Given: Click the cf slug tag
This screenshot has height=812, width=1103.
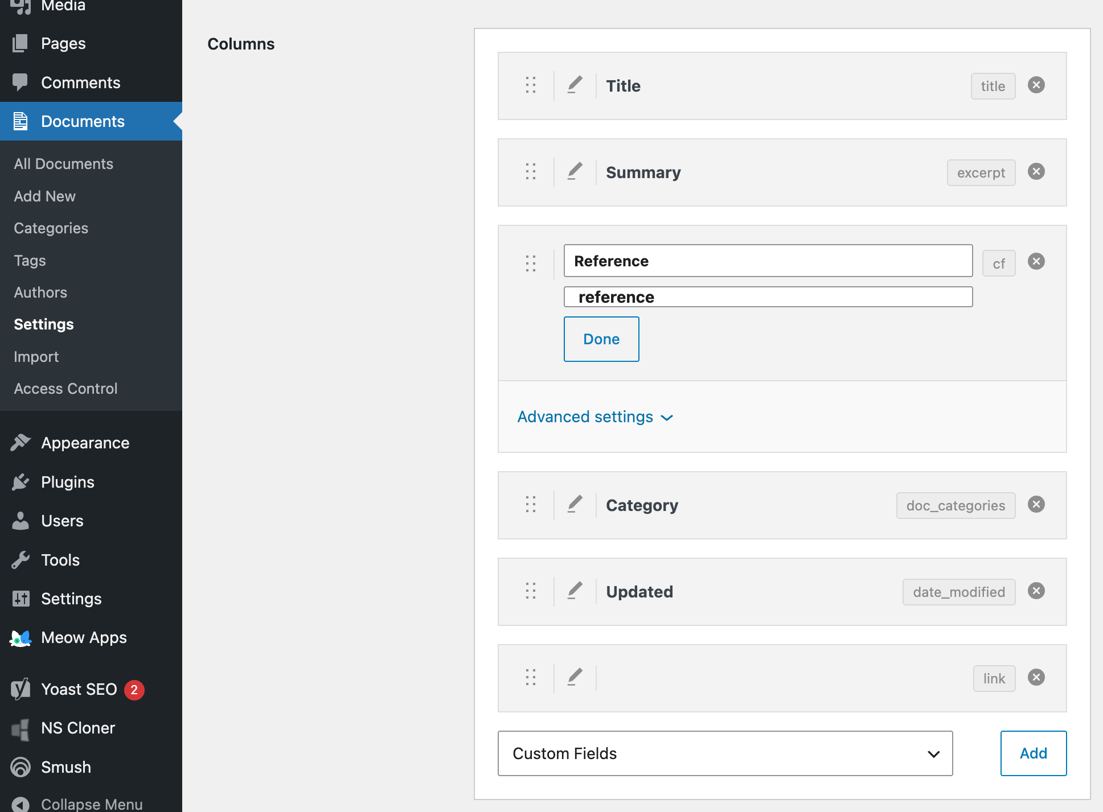Looking at the screenshot, I should pos(998,263).
